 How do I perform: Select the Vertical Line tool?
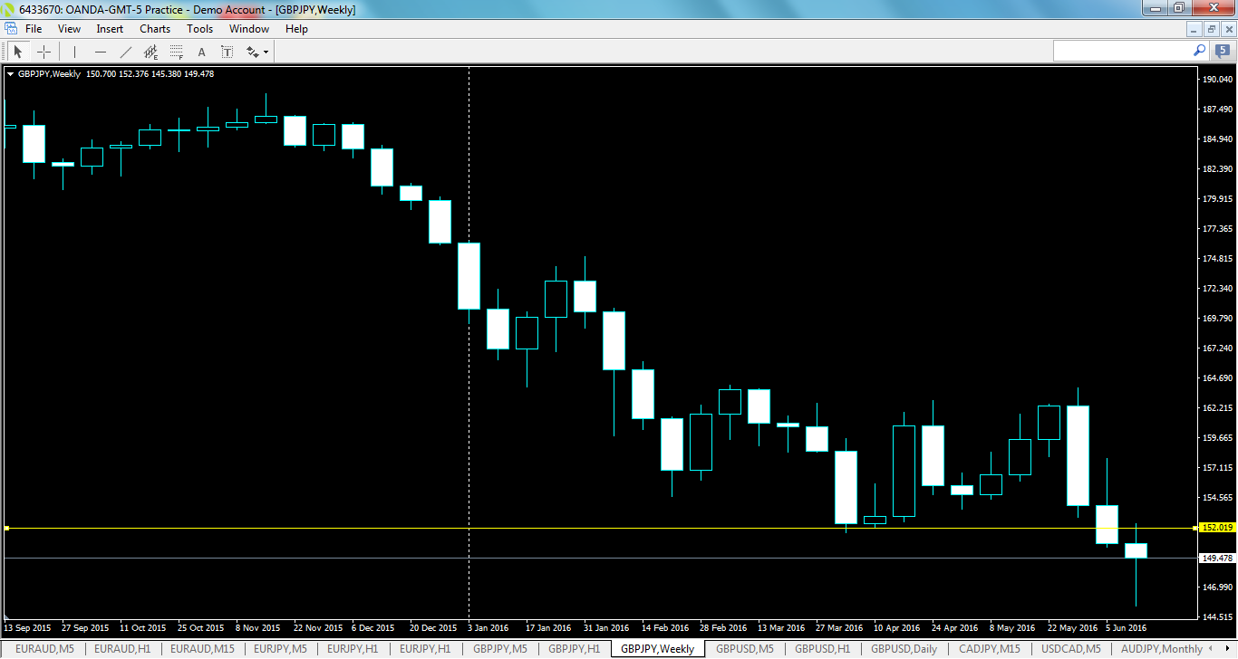click(x=73, y=51)
